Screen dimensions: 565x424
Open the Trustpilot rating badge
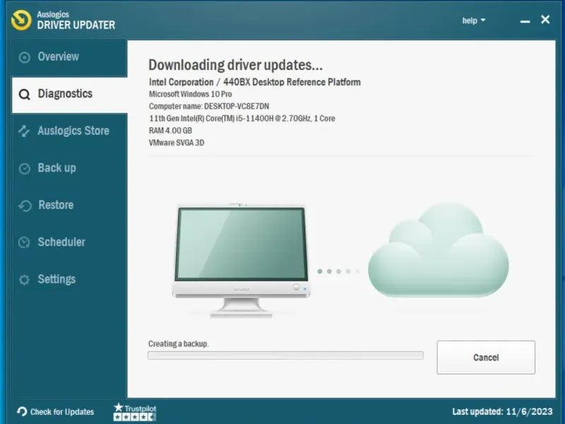coord(135,412)
